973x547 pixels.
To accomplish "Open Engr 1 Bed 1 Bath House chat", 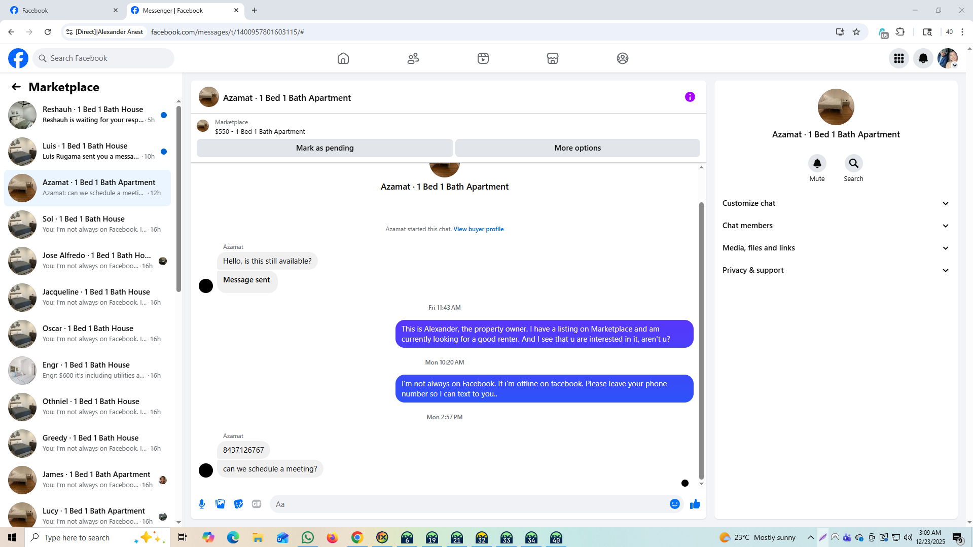I will click(88, 370).
